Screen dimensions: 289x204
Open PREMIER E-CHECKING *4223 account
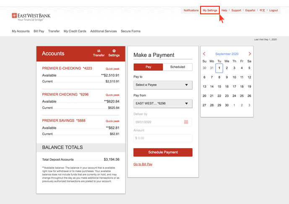click(x=67, y=68)
